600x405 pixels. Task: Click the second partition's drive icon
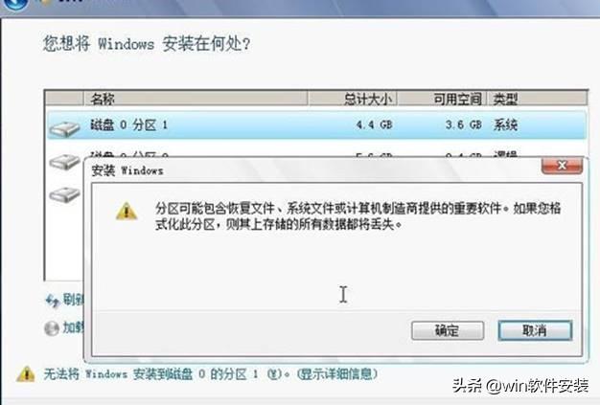[x=64, y=161]
